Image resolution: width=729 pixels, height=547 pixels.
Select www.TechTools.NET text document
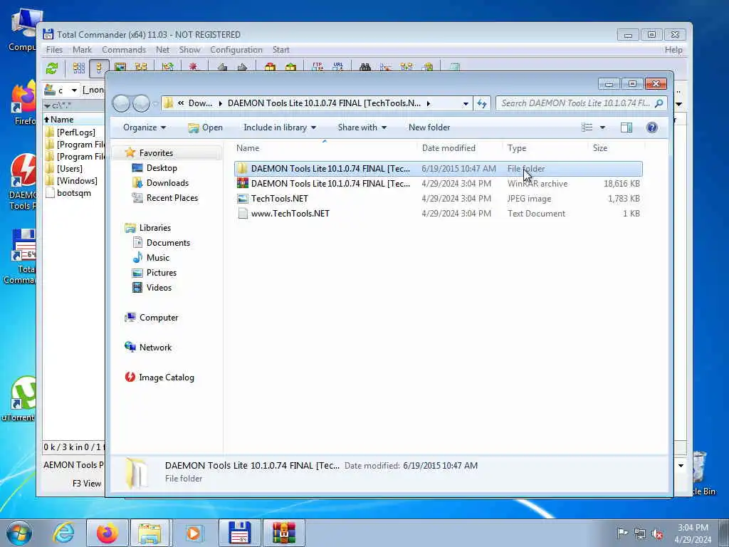click(x=439, y=214)
